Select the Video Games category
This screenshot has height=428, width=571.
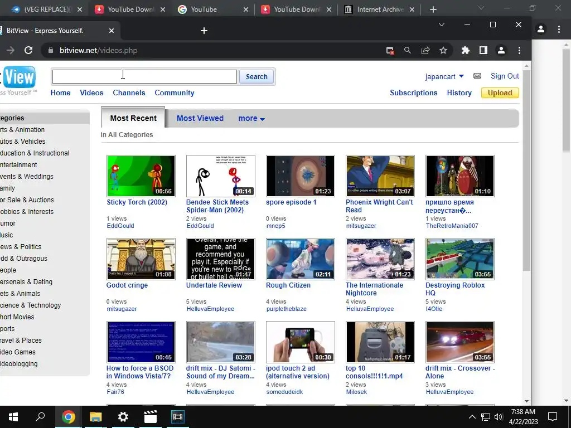click(18, 352)
